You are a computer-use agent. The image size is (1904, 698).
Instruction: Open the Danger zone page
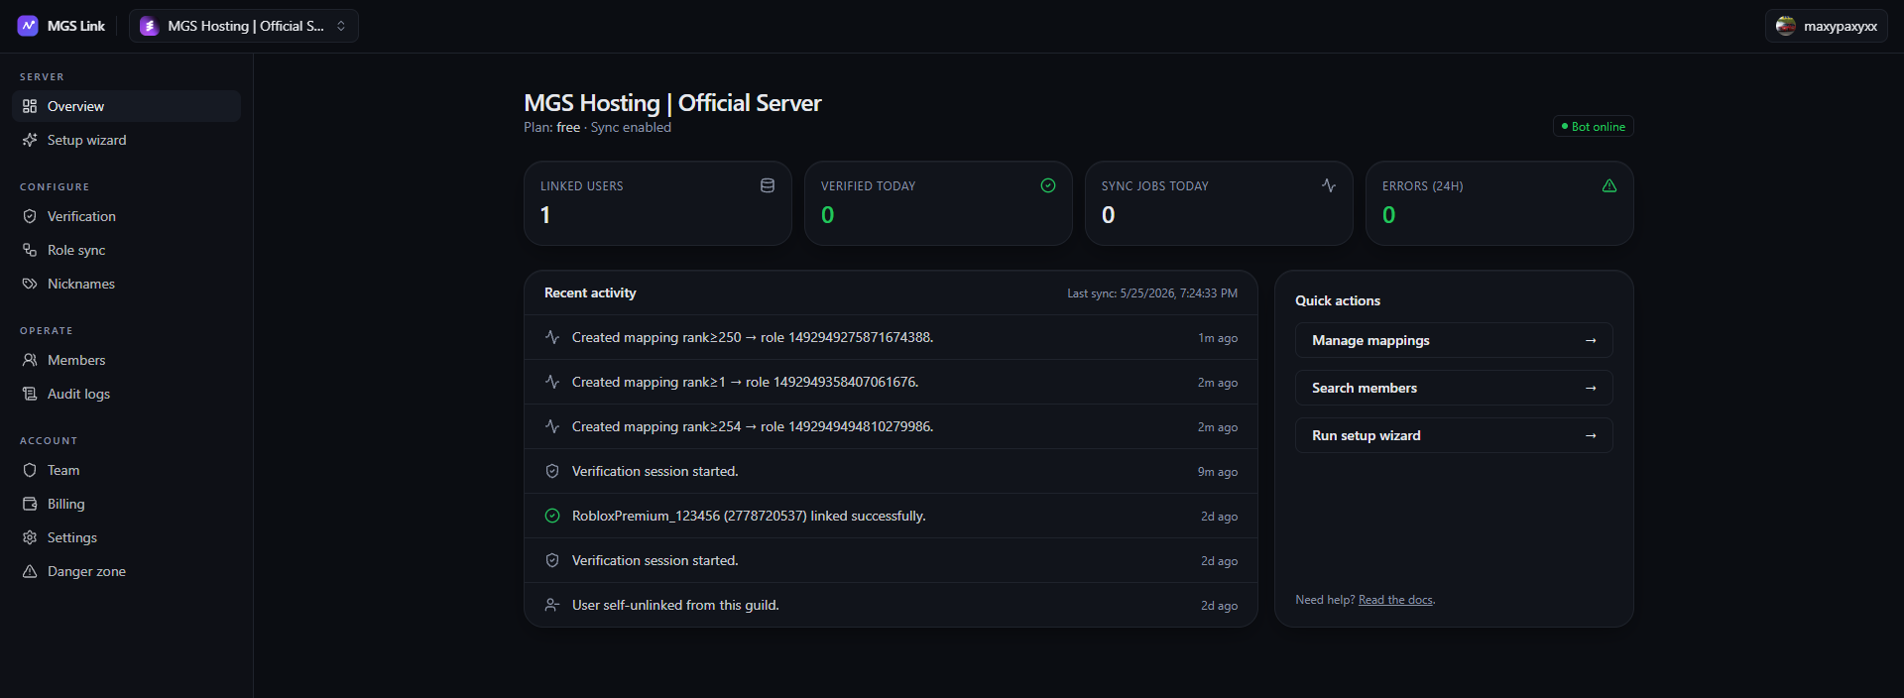126,571
